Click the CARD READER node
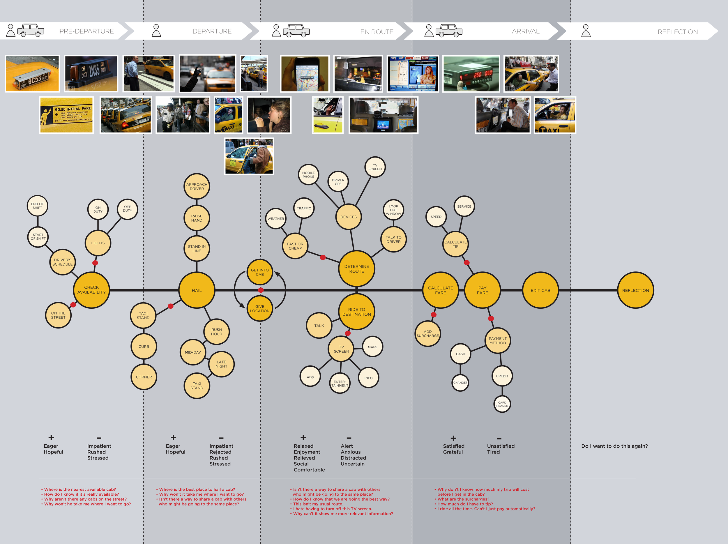 pyautogui.click(x=502, y=404)
